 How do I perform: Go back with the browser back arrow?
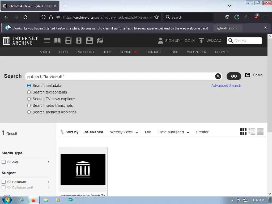[6, 17]
